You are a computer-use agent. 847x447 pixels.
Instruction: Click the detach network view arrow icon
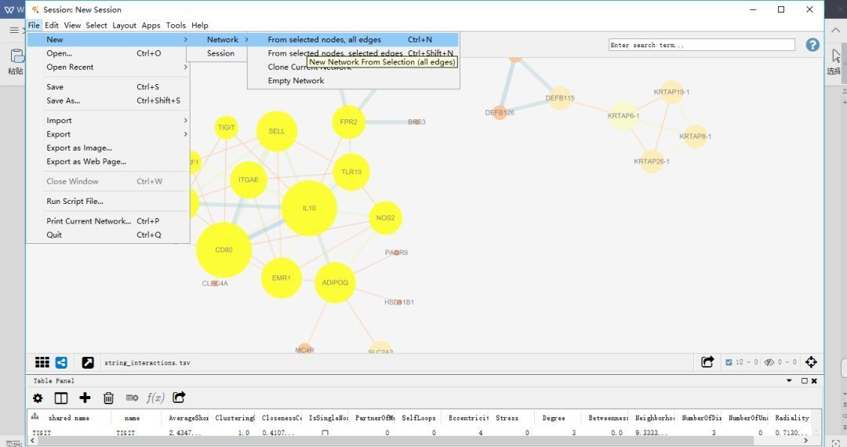click(88, 362)
